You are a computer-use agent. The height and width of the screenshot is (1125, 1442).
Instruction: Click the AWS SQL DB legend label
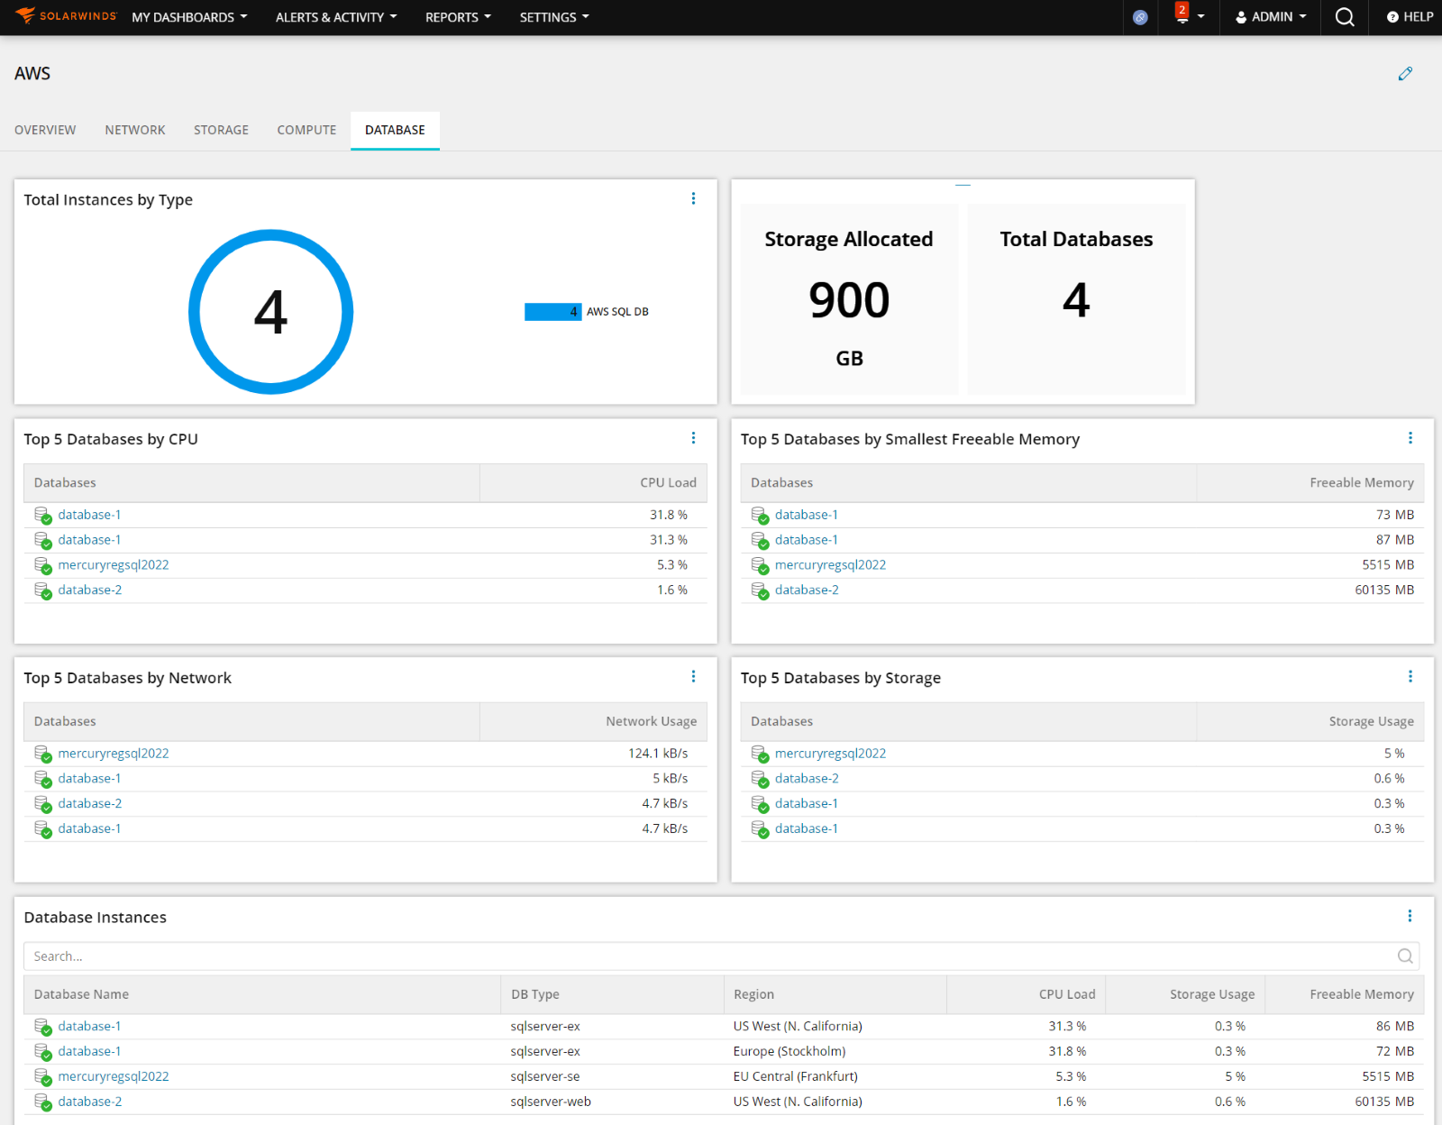point(617,312)
